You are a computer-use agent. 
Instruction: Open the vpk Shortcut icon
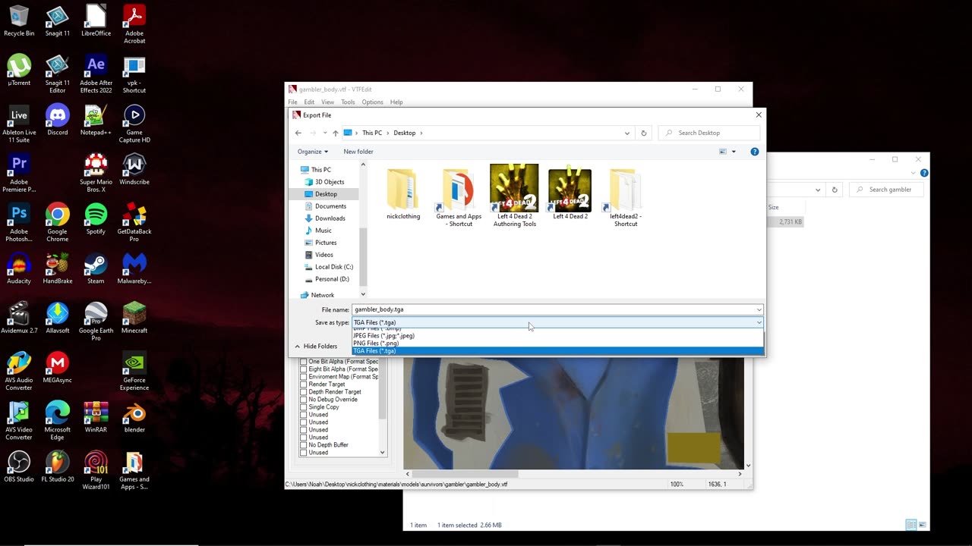click(x=134, y=74)
